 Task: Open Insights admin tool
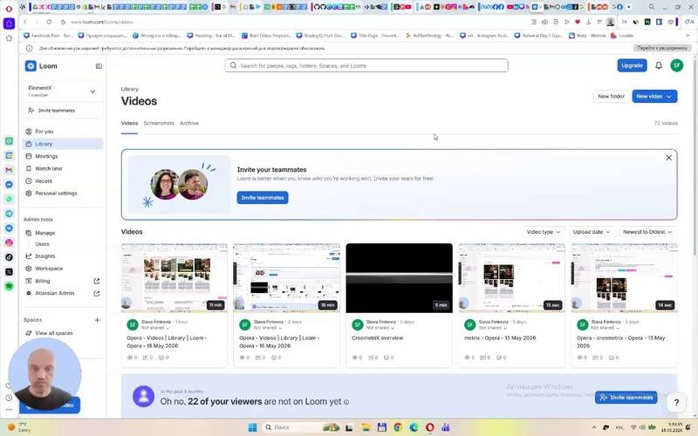pyautogui.click(x=62, y=256)
